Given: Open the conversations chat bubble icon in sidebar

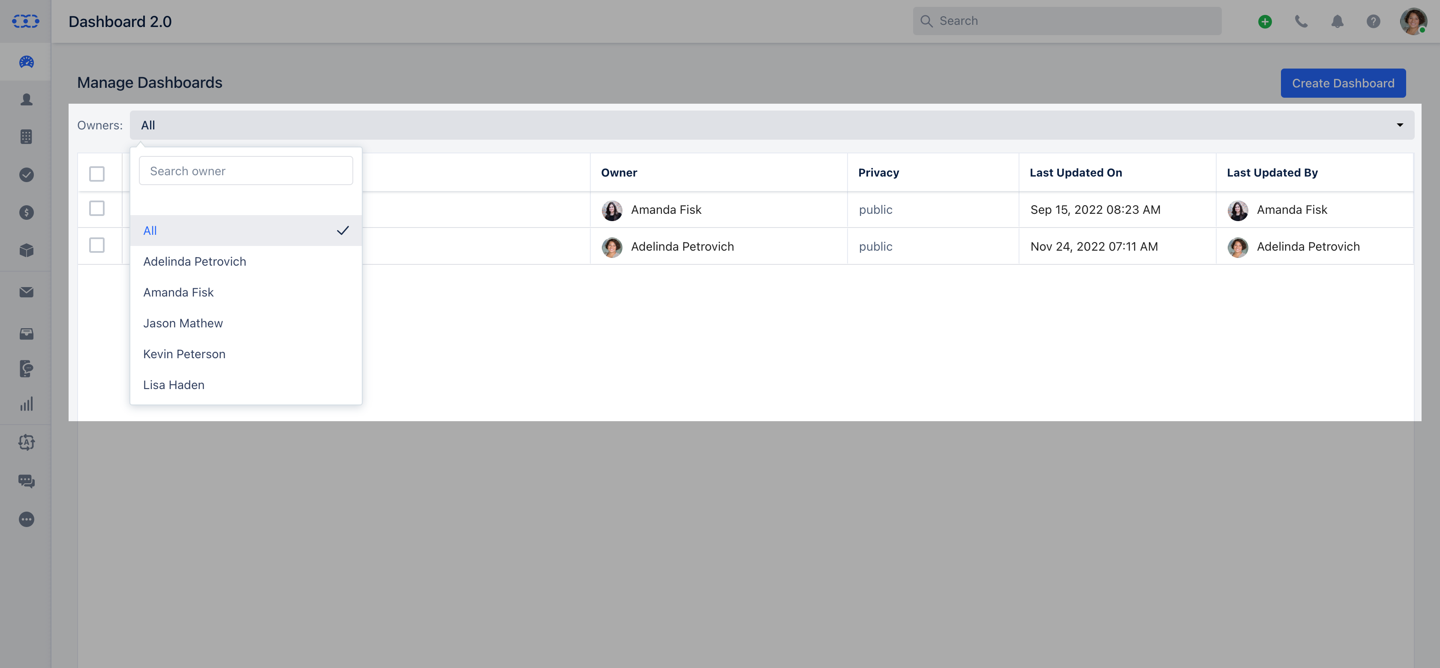Looking at the screenshot, I should click(26, 481).
